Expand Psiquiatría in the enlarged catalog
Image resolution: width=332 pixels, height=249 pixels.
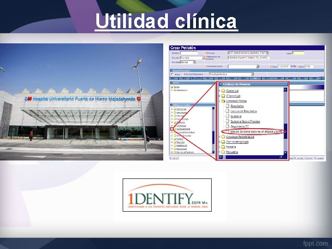tap(219, 152)
